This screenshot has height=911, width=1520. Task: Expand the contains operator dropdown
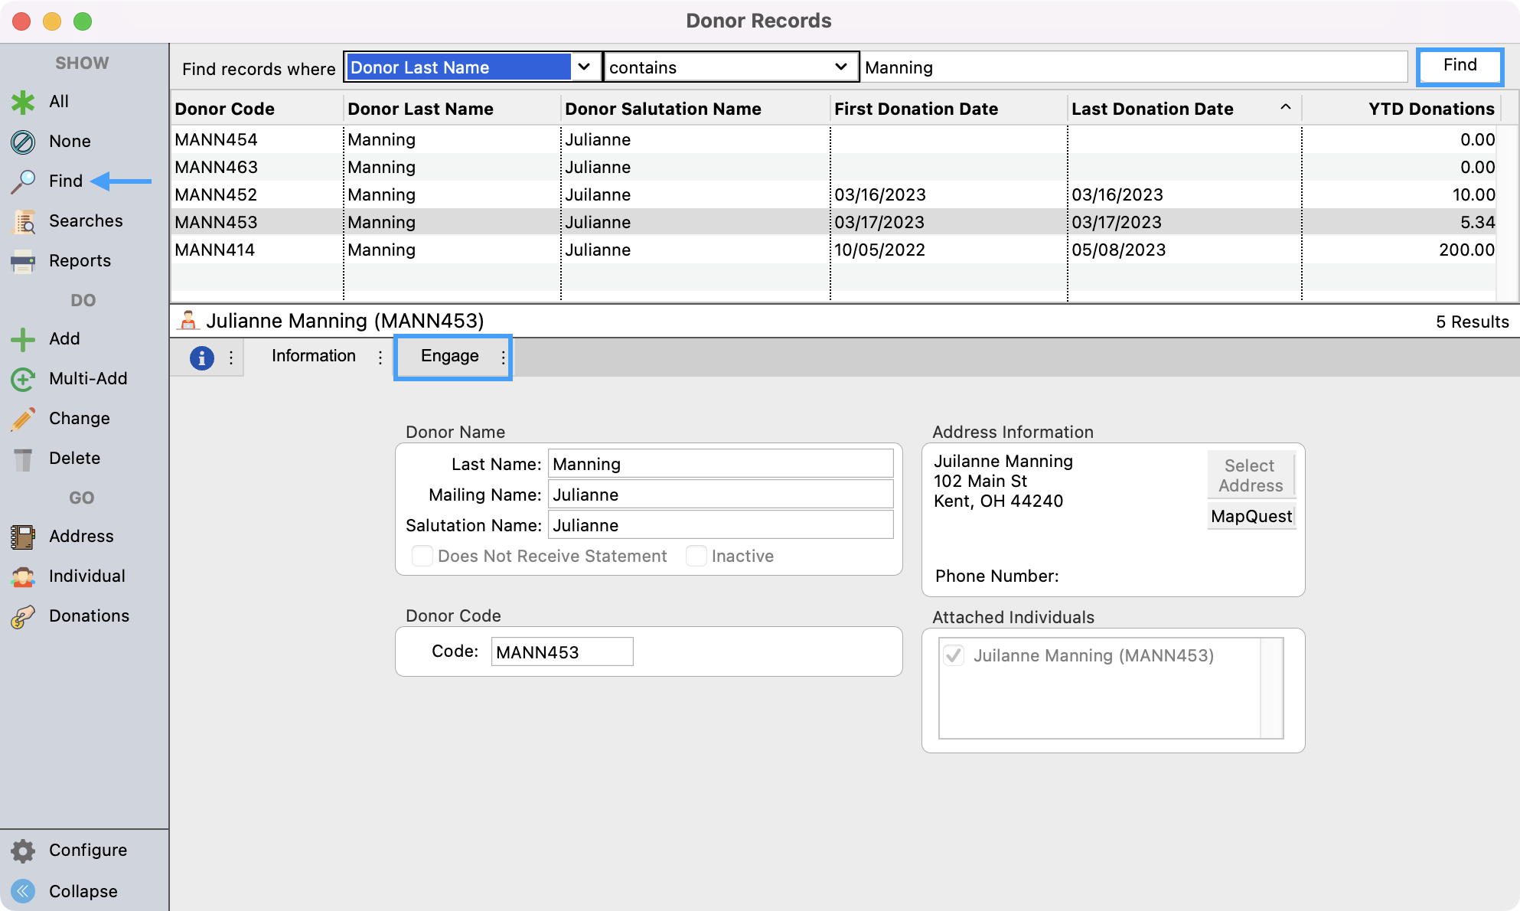click(840, 67)
